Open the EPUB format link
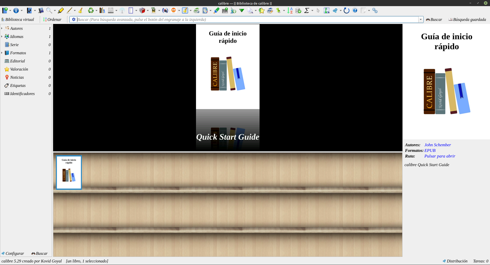The image size is (490, 265). tap(430, 150)
